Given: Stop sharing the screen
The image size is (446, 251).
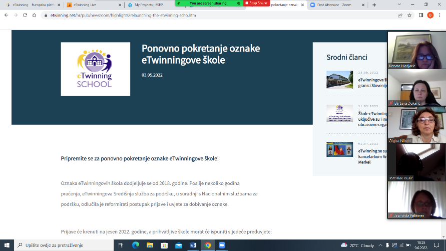Looking at the screenshot, I should point(256,3).
